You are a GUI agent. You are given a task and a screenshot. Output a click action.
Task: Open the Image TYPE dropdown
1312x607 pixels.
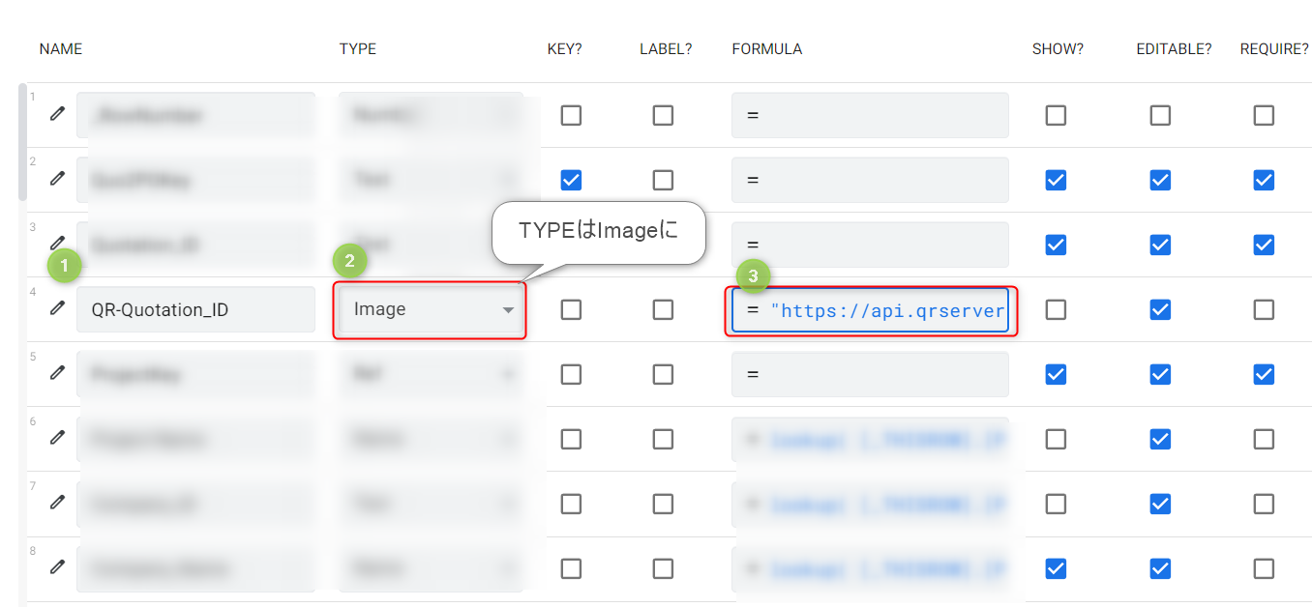tap(431, 310)
